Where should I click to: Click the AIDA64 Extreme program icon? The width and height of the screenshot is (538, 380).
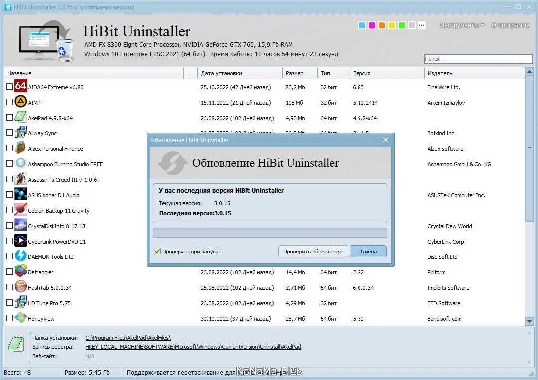pos(20,86)
